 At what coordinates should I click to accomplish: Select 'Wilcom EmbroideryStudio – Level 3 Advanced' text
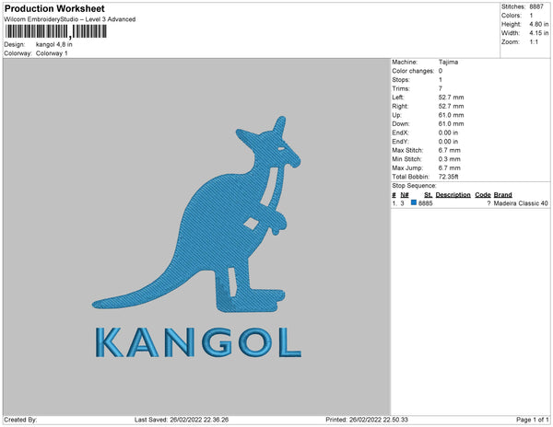[x=70, y=19]
